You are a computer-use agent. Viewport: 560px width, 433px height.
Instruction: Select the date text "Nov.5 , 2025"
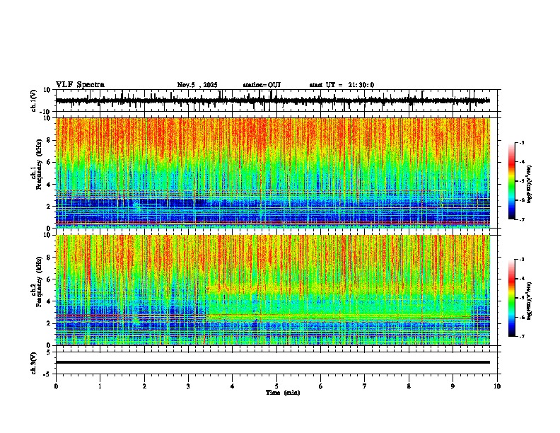pyautogui.click(x=197, y=85)
